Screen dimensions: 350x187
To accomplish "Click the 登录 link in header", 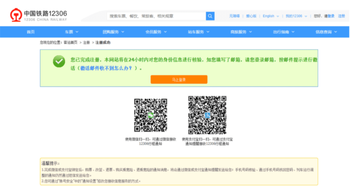I will pos(331,16).
